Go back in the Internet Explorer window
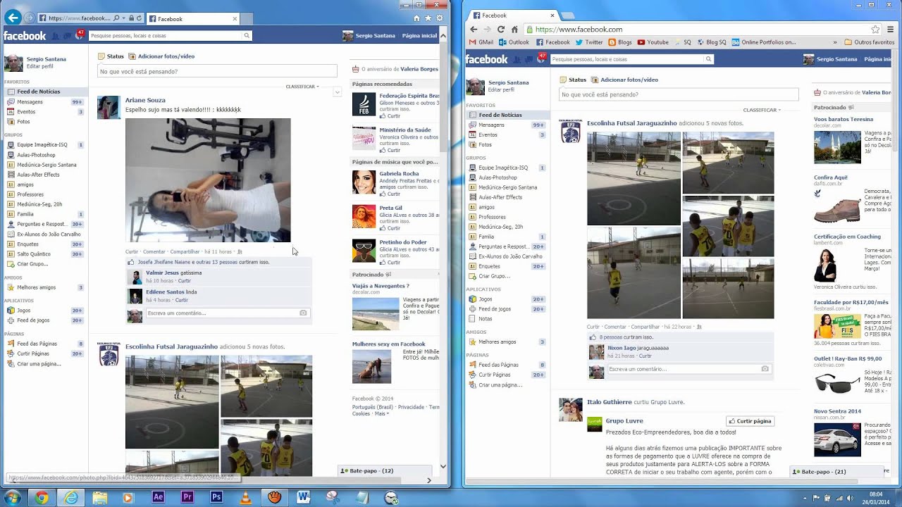The width and height of the screenshot is (902, 507). click(12, 18)
